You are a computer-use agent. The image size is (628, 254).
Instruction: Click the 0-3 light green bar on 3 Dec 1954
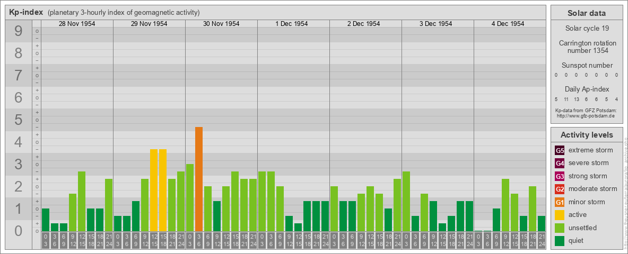coord(406,201)
